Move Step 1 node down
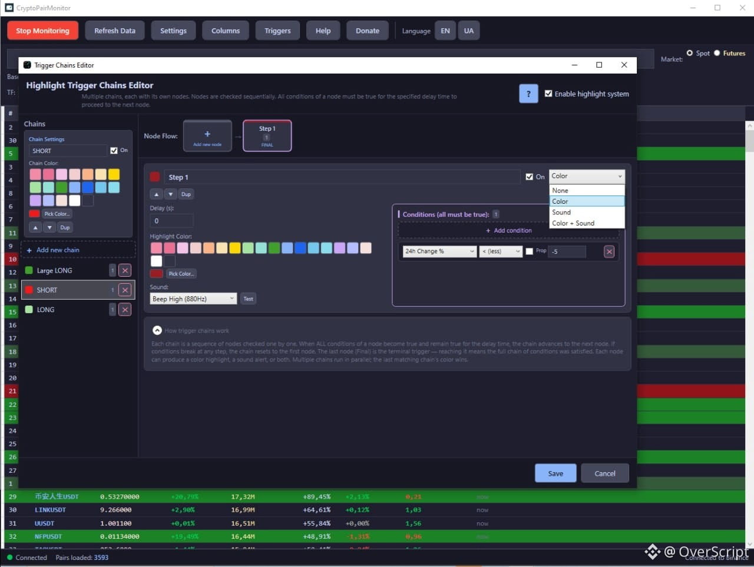This screenshot has width=754, height=567. click(170, 194)
